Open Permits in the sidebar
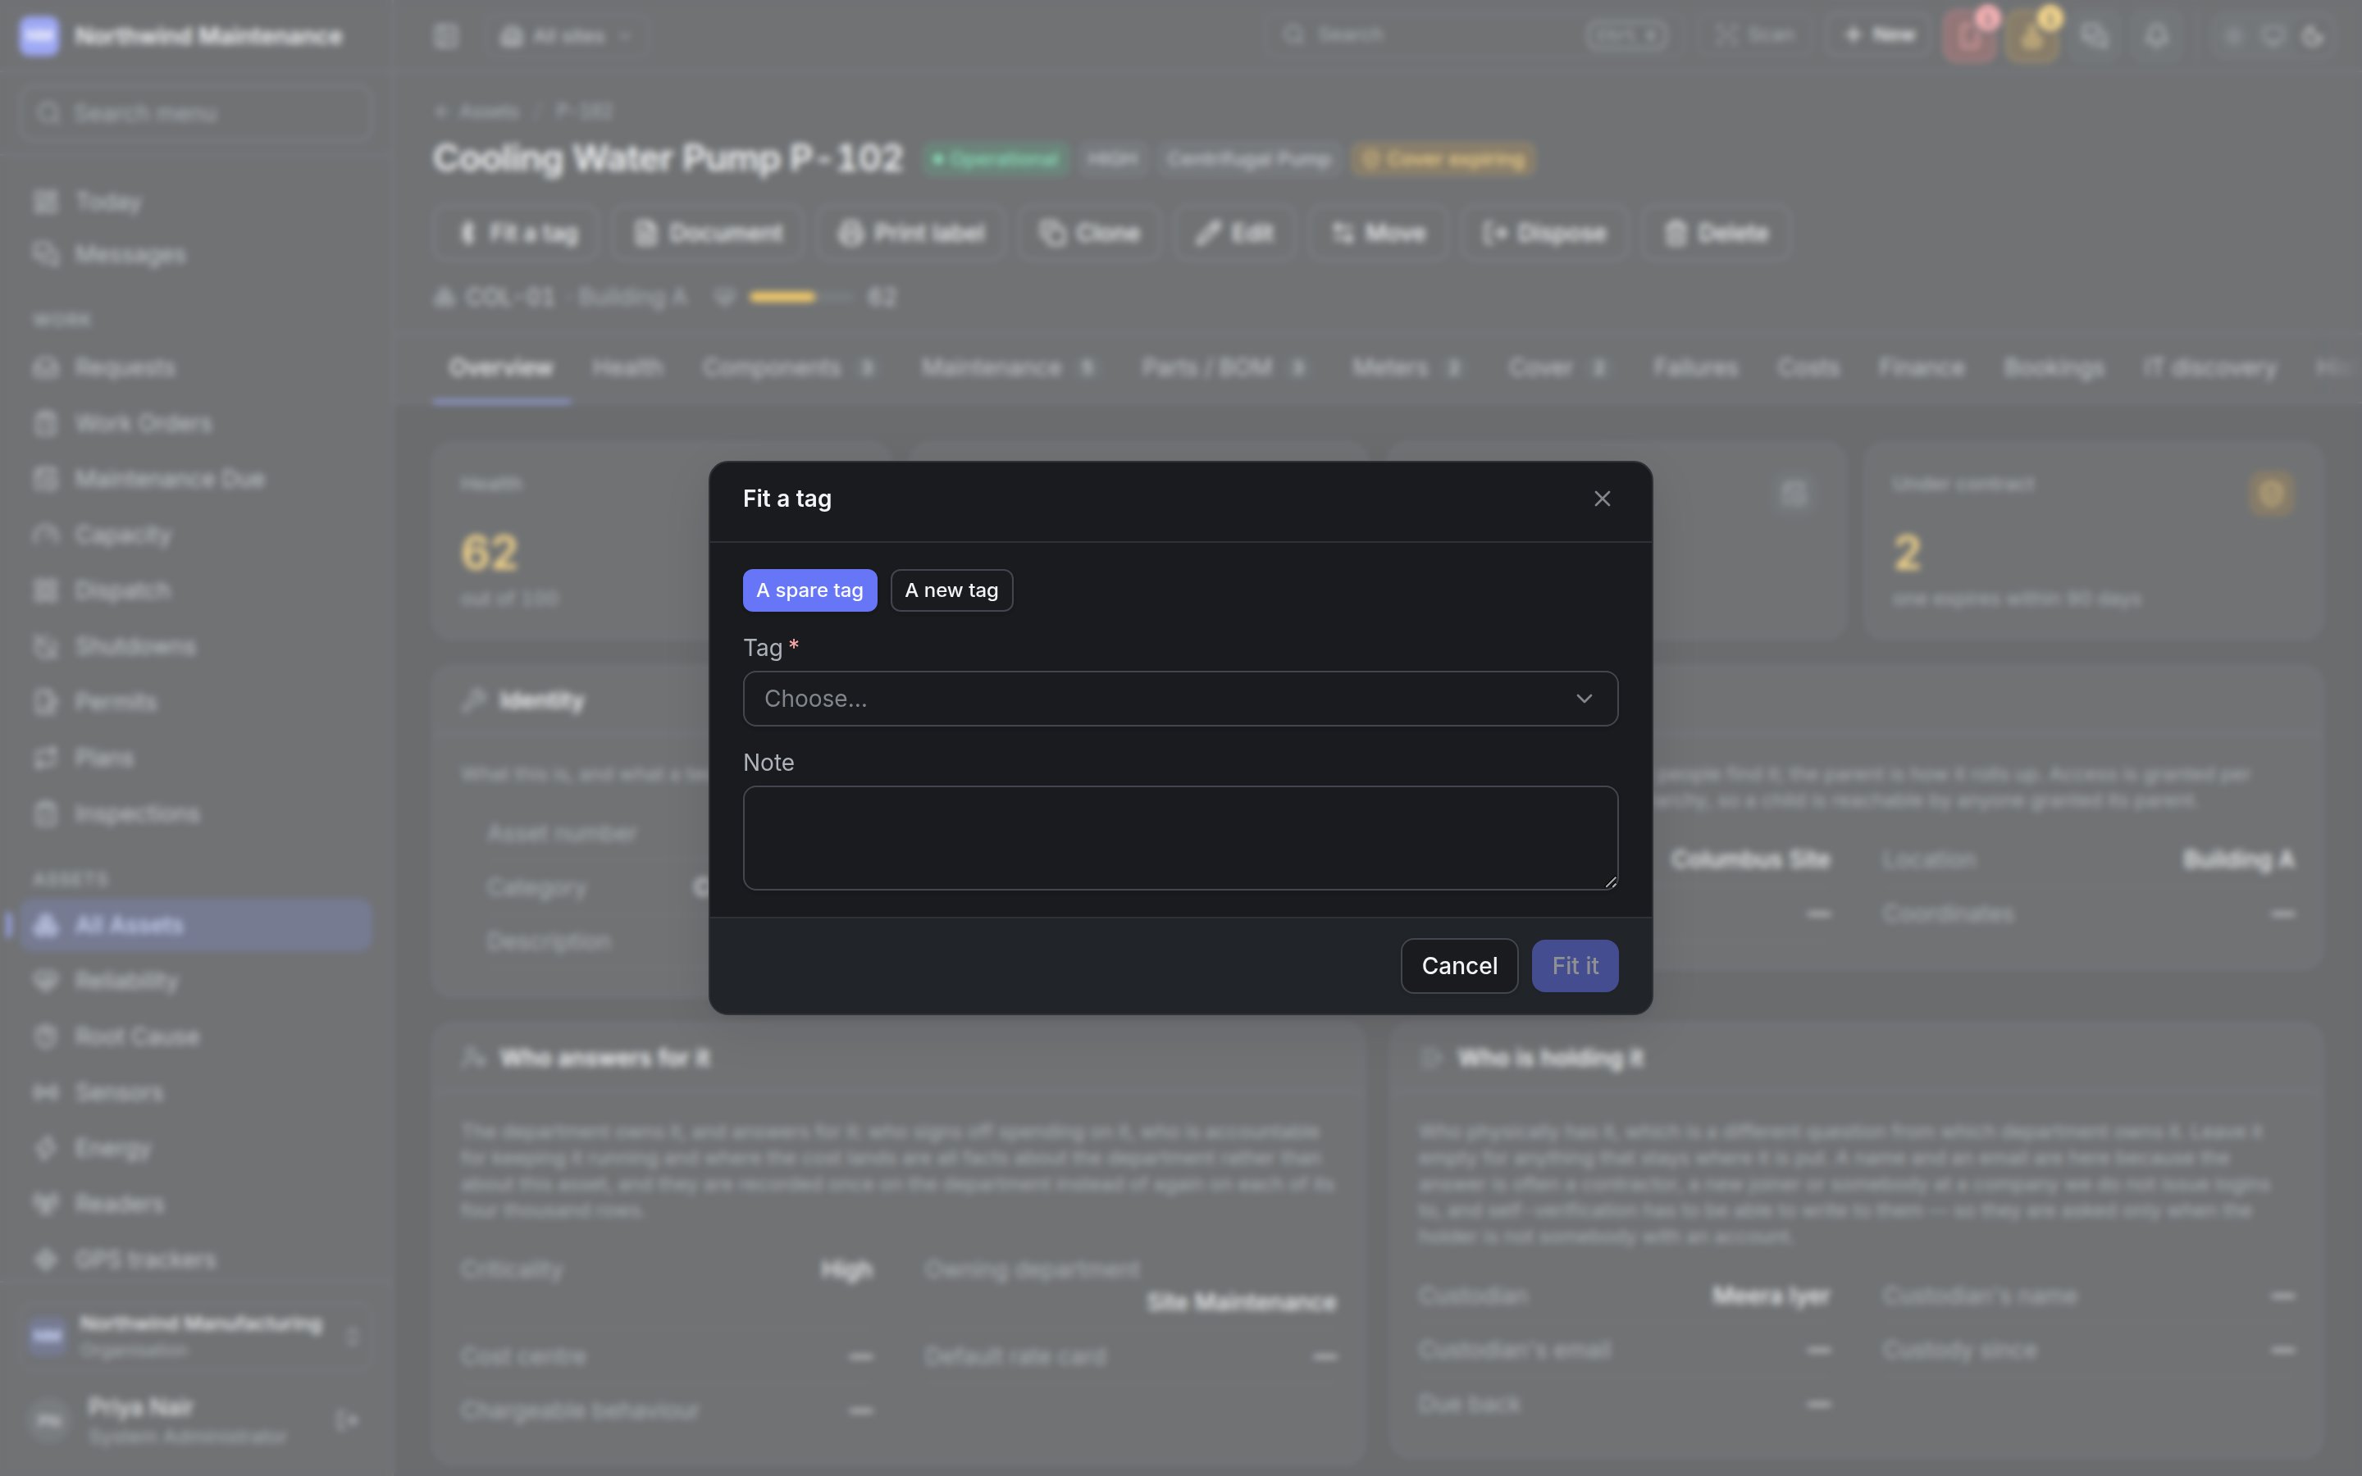2362x1476 pixels. coord(195,702)
